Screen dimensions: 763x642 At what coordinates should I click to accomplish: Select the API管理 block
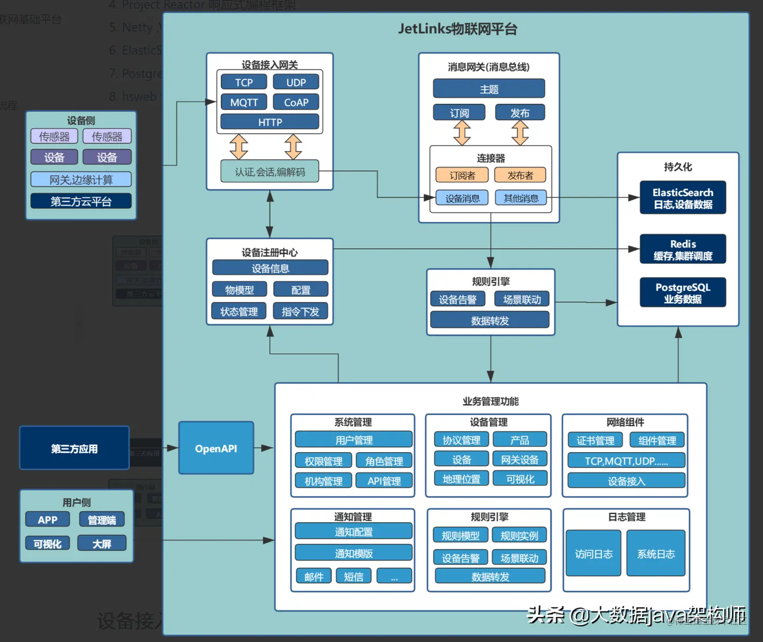384,481
